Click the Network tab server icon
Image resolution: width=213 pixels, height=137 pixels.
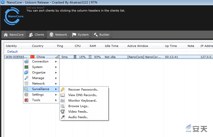(51, 35)
